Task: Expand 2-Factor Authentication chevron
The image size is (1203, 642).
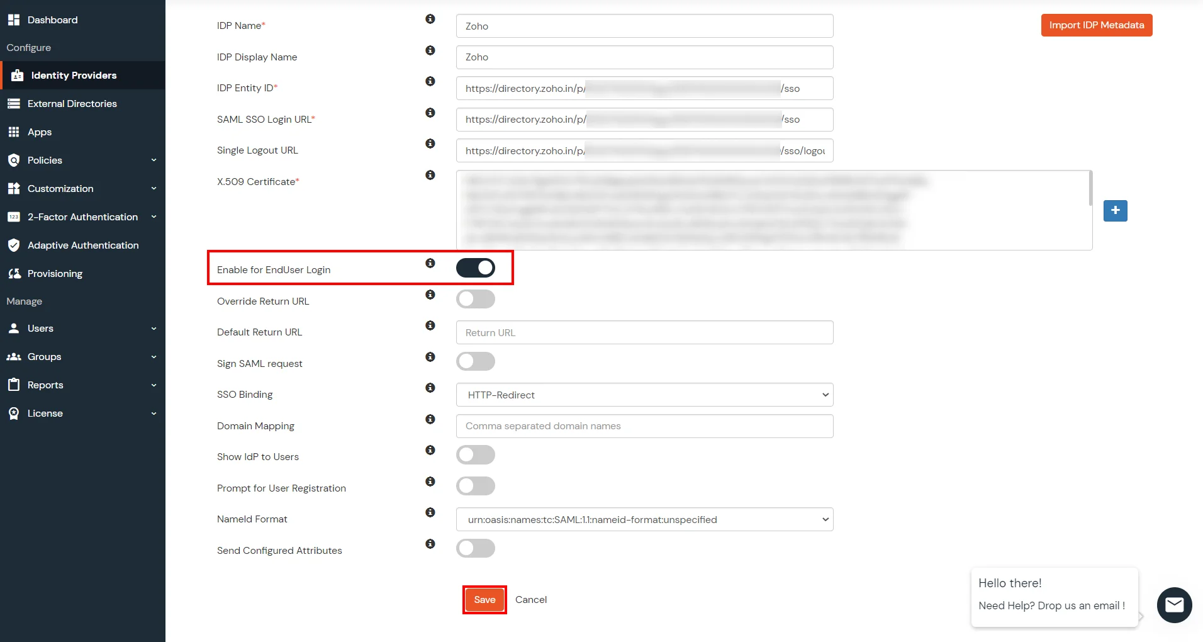Action: pyautogui.click(x=154, y=217)
